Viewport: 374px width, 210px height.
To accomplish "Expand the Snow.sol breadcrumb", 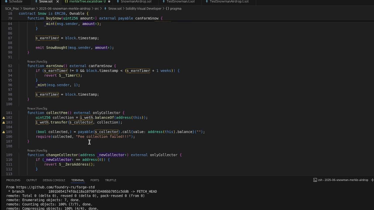I will click(115, 8).
